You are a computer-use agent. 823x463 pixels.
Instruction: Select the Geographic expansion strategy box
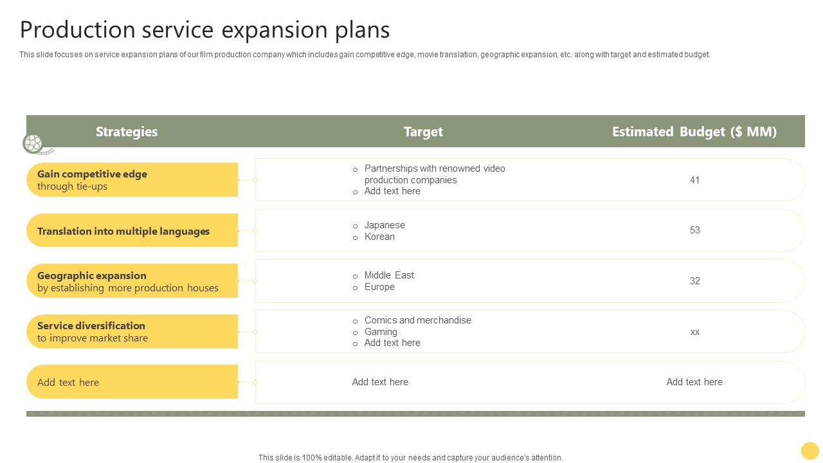[132, 281]
